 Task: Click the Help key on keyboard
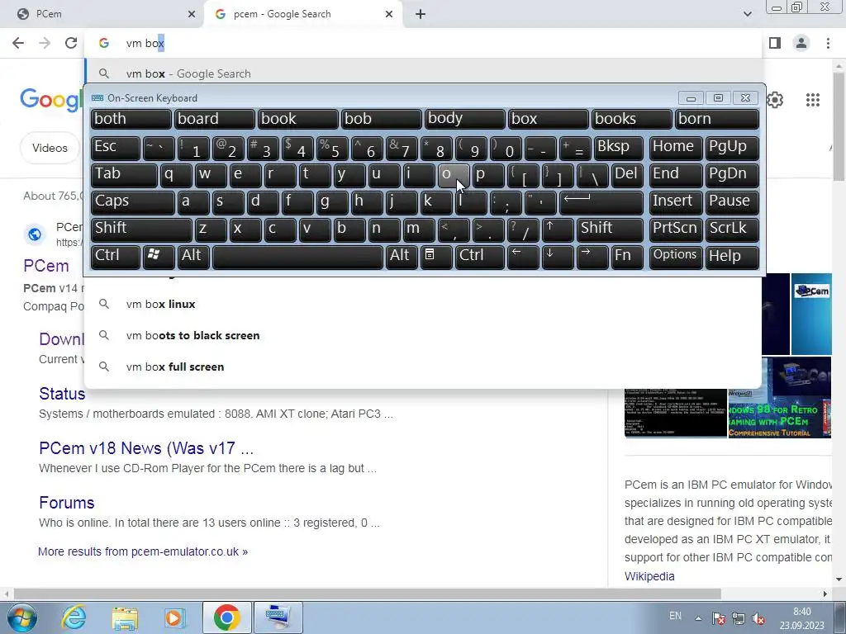(732, 257)
